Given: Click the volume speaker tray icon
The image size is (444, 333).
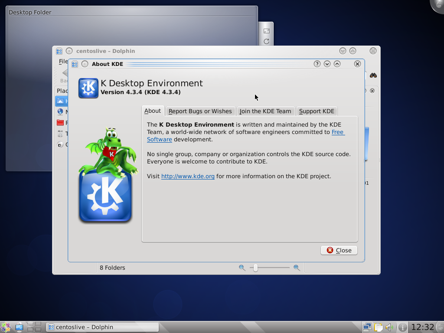Looking at the screenshot, I should tap(389, 327).
